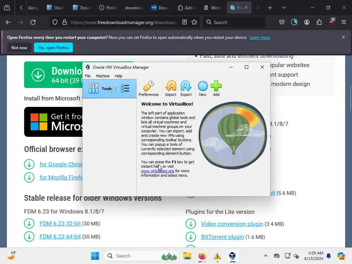The image size is (352, 264).
Task: Open the for Google Chrome extension link
Action: coord(61,164)
